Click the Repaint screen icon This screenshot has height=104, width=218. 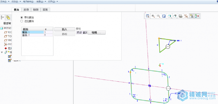click(x=164, y=16)
